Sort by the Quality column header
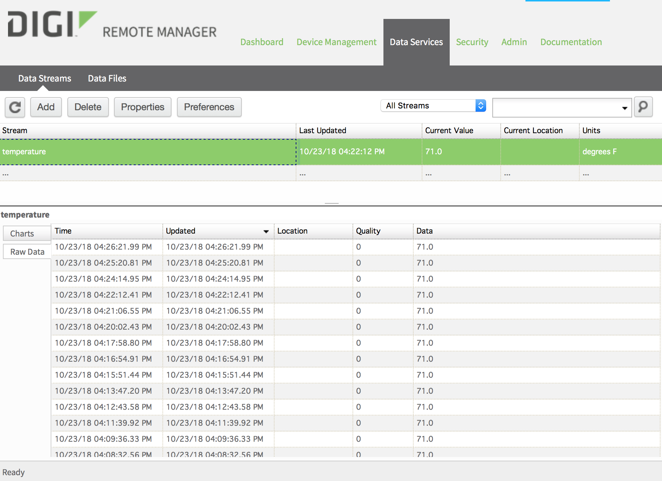The height and width of the screenshot is (481, 662). [383, 231]
